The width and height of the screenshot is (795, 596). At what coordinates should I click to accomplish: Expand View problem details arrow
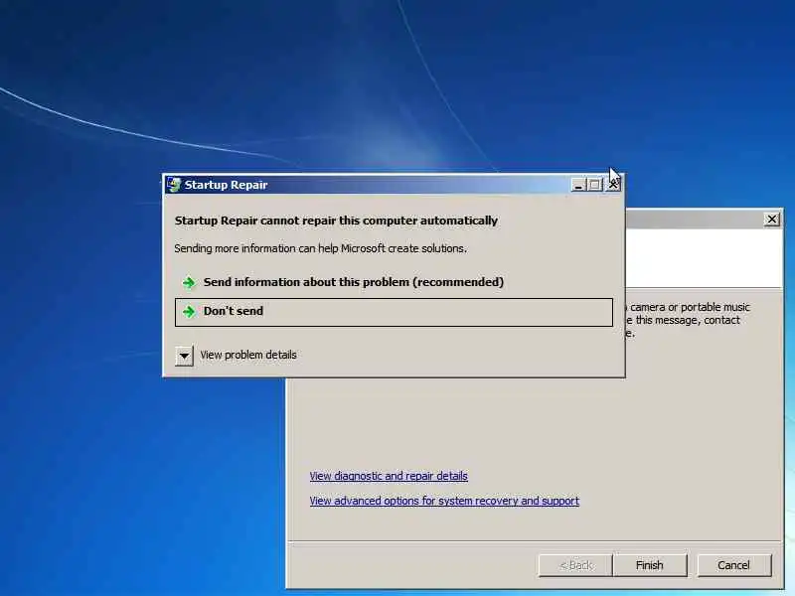(184, 356)
